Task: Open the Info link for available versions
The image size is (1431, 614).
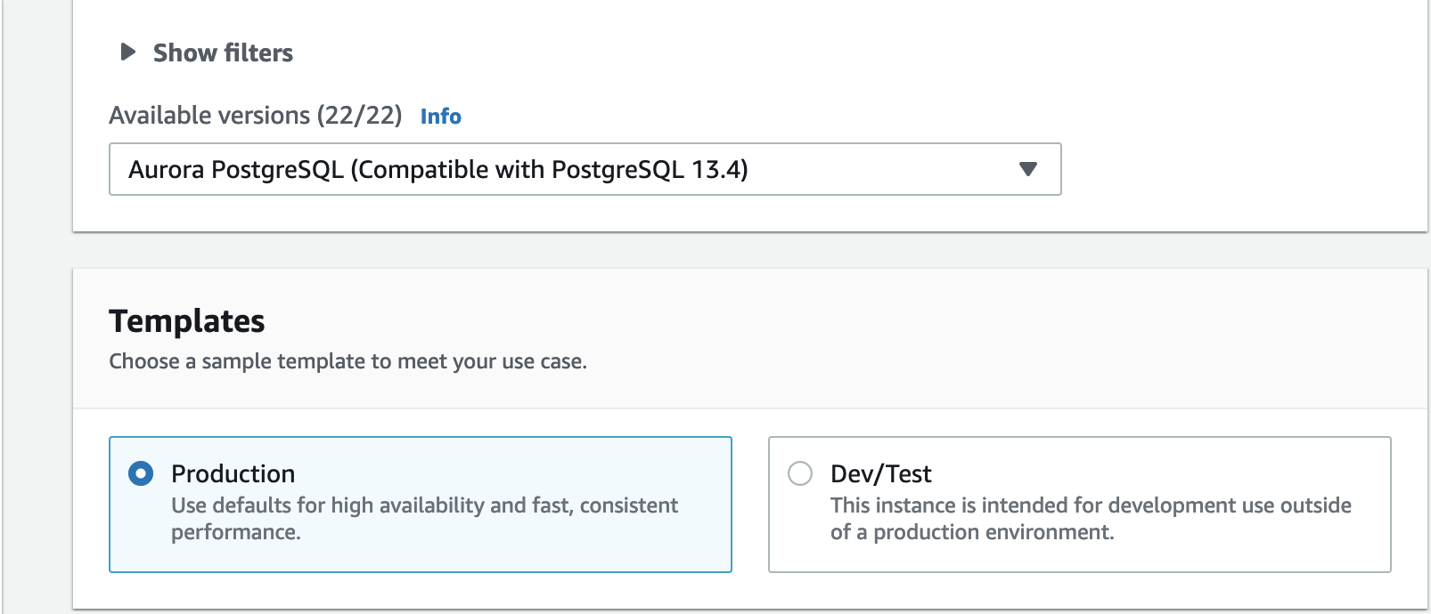Action: pyautogui.click(x=440, y=117)
